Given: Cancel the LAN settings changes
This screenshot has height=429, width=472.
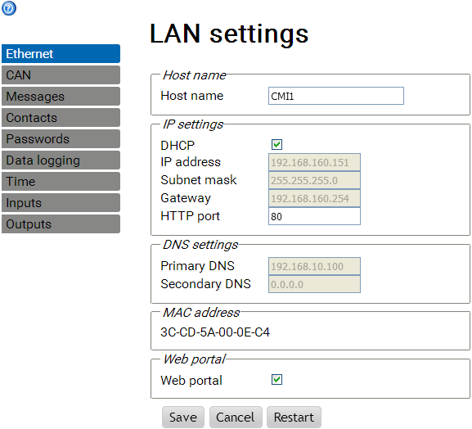Looking at the screenshot, I should click(x=236, y=418).
